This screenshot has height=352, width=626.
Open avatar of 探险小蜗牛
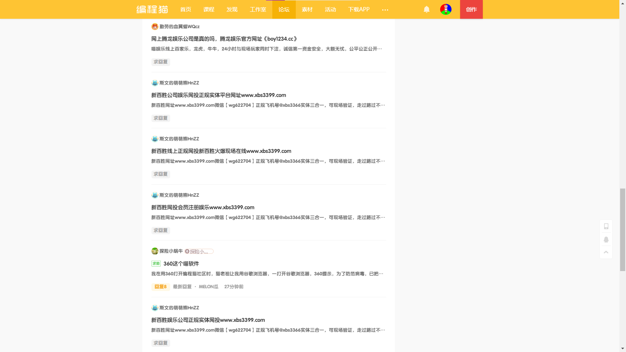point(155,251)
